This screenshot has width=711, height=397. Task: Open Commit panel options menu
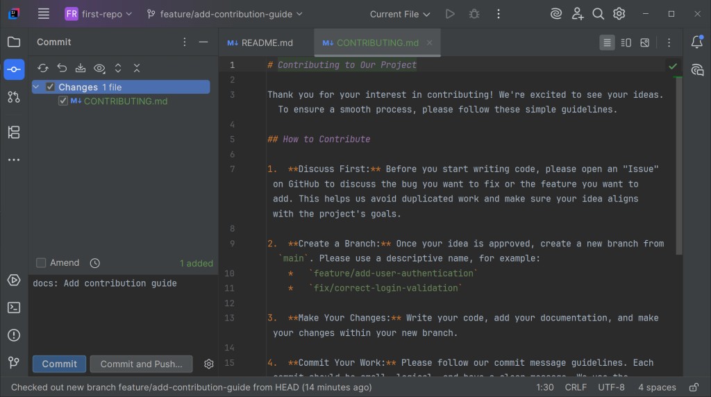pos(185,42)
